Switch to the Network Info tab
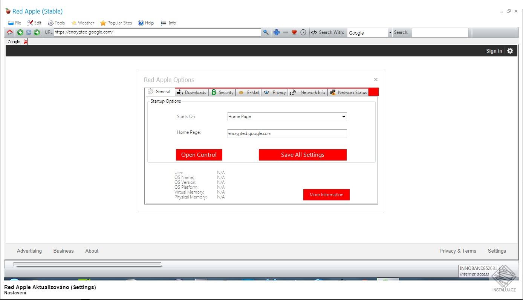This screenshot has width=523, height=300. coord(308,92)
